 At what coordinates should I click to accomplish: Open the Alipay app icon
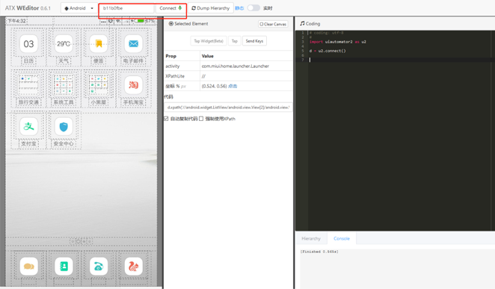pos(28,126)
